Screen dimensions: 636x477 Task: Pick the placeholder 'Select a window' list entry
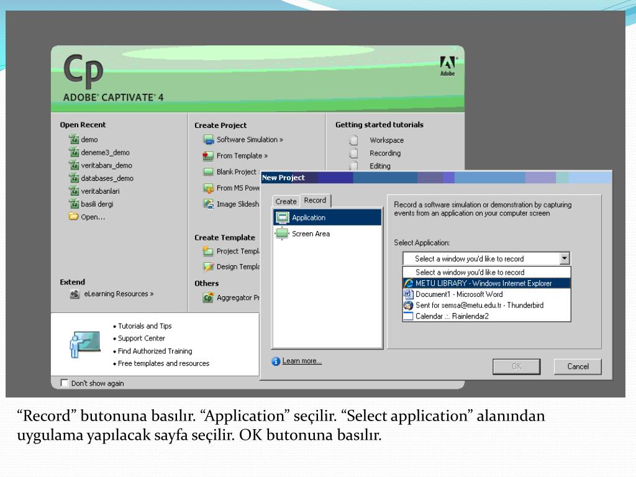click(x=486, y=272)
